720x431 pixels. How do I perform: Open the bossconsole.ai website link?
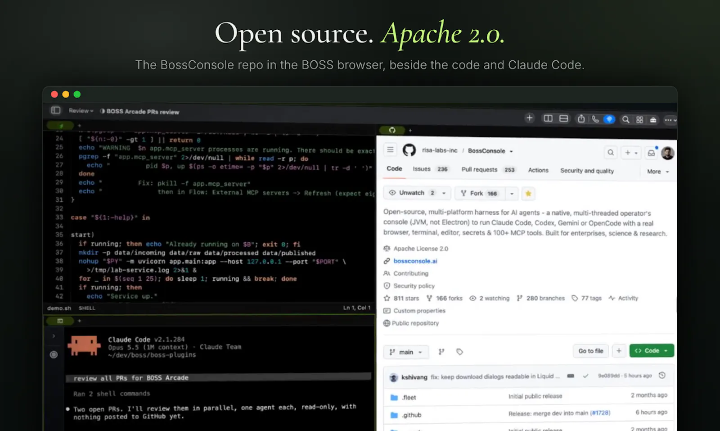point(415,261)
